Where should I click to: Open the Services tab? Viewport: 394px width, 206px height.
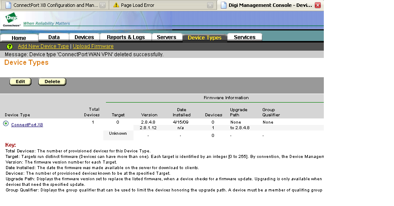pos(245,37)
